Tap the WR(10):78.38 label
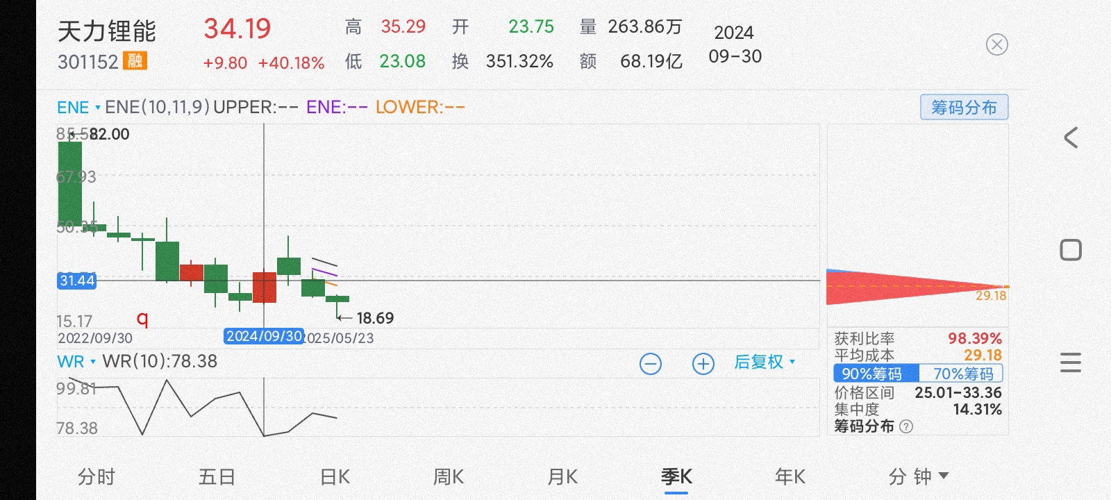The height and width of the screenshot is (500, 1111). [160, 362]
